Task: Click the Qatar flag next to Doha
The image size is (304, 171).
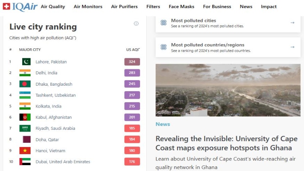Action: pos(26,139)
